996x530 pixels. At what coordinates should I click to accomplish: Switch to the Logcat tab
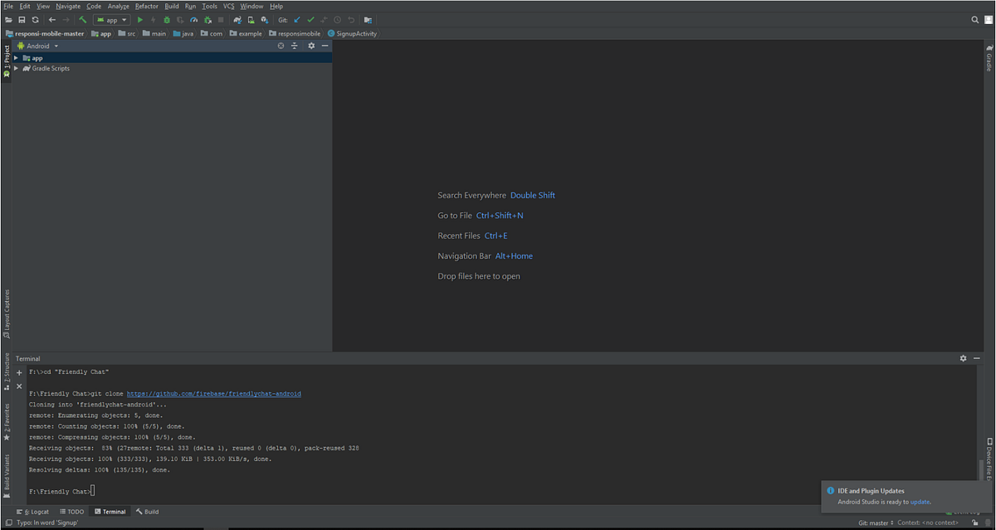point(37,511)
